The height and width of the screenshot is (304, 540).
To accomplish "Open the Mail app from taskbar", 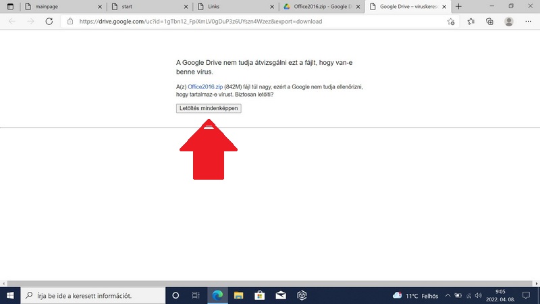I will [x=281, y=295].
